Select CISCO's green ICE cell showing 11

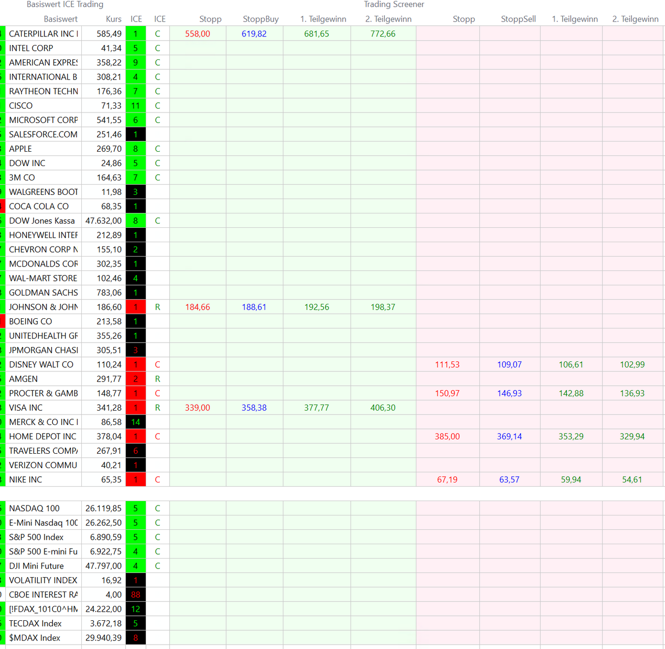tap(135, 106)
